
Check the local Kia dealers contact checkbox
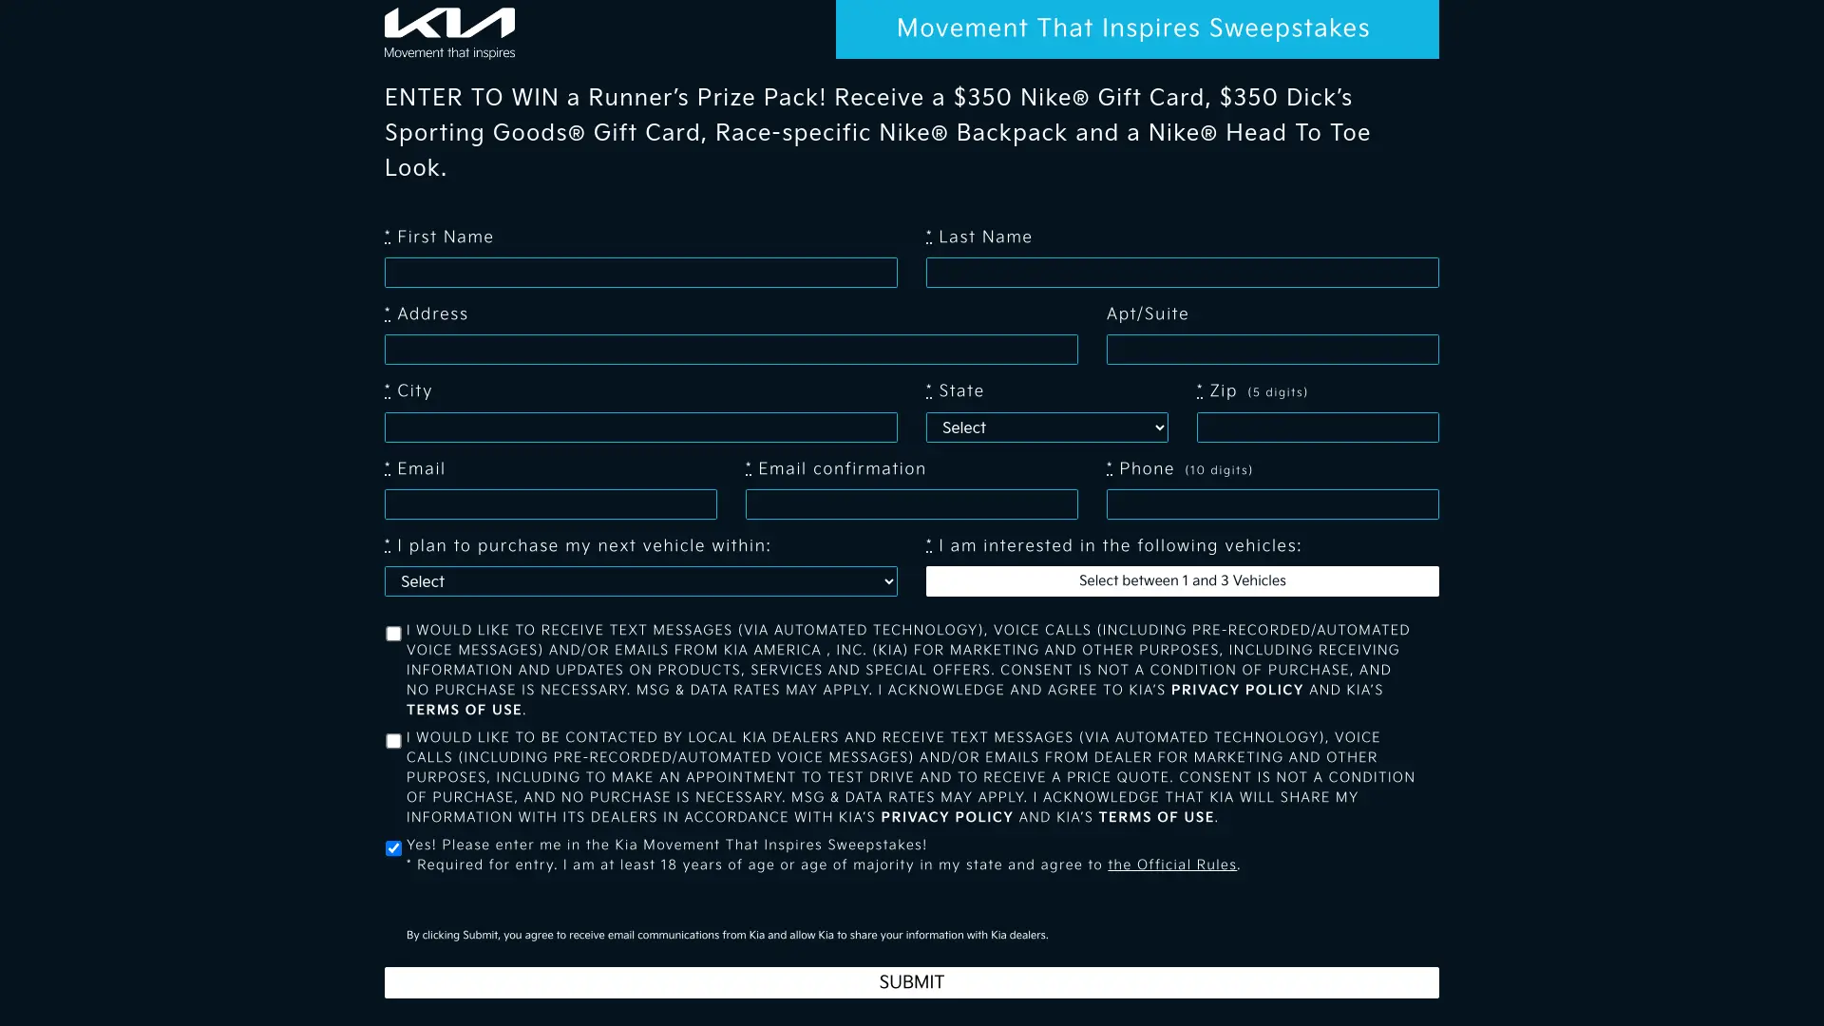coord(393,741)
